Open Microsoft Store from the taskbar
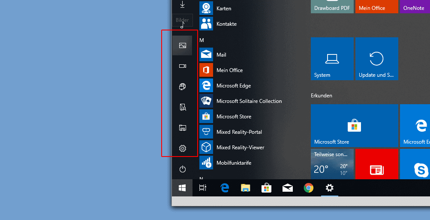Viewport: 430px width, 220px height. tap(266, 188)
